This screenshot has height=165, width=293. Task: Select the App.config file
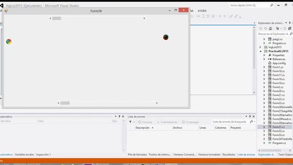tap(279, 63)
